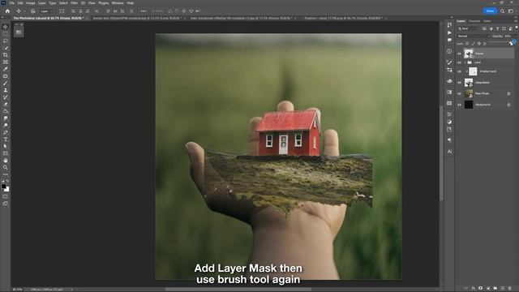
Task: Click the Add Layer Mask button
Action: coord(480,289)
